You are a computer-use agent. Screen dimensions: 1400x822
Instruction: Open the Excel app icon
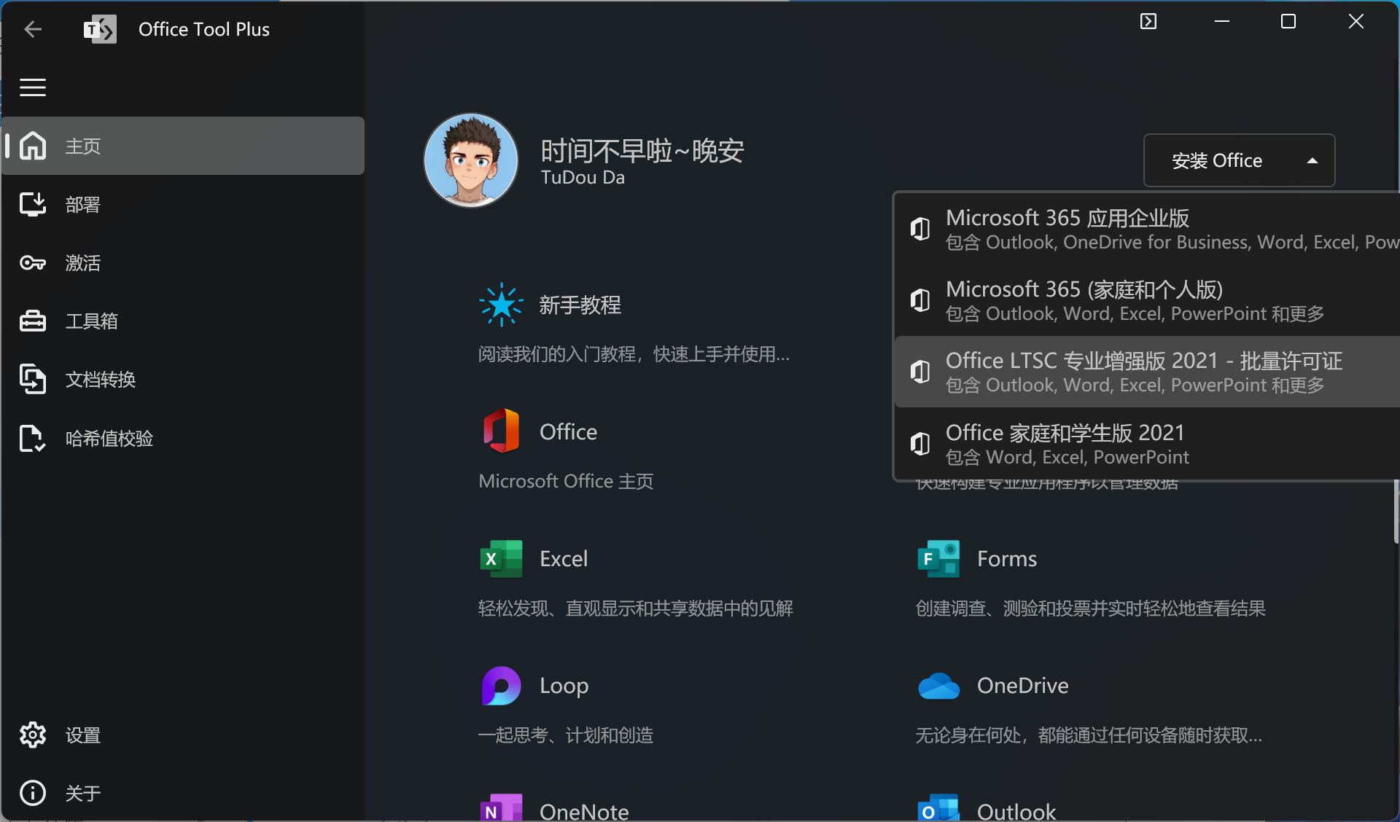tap(501, 559)
